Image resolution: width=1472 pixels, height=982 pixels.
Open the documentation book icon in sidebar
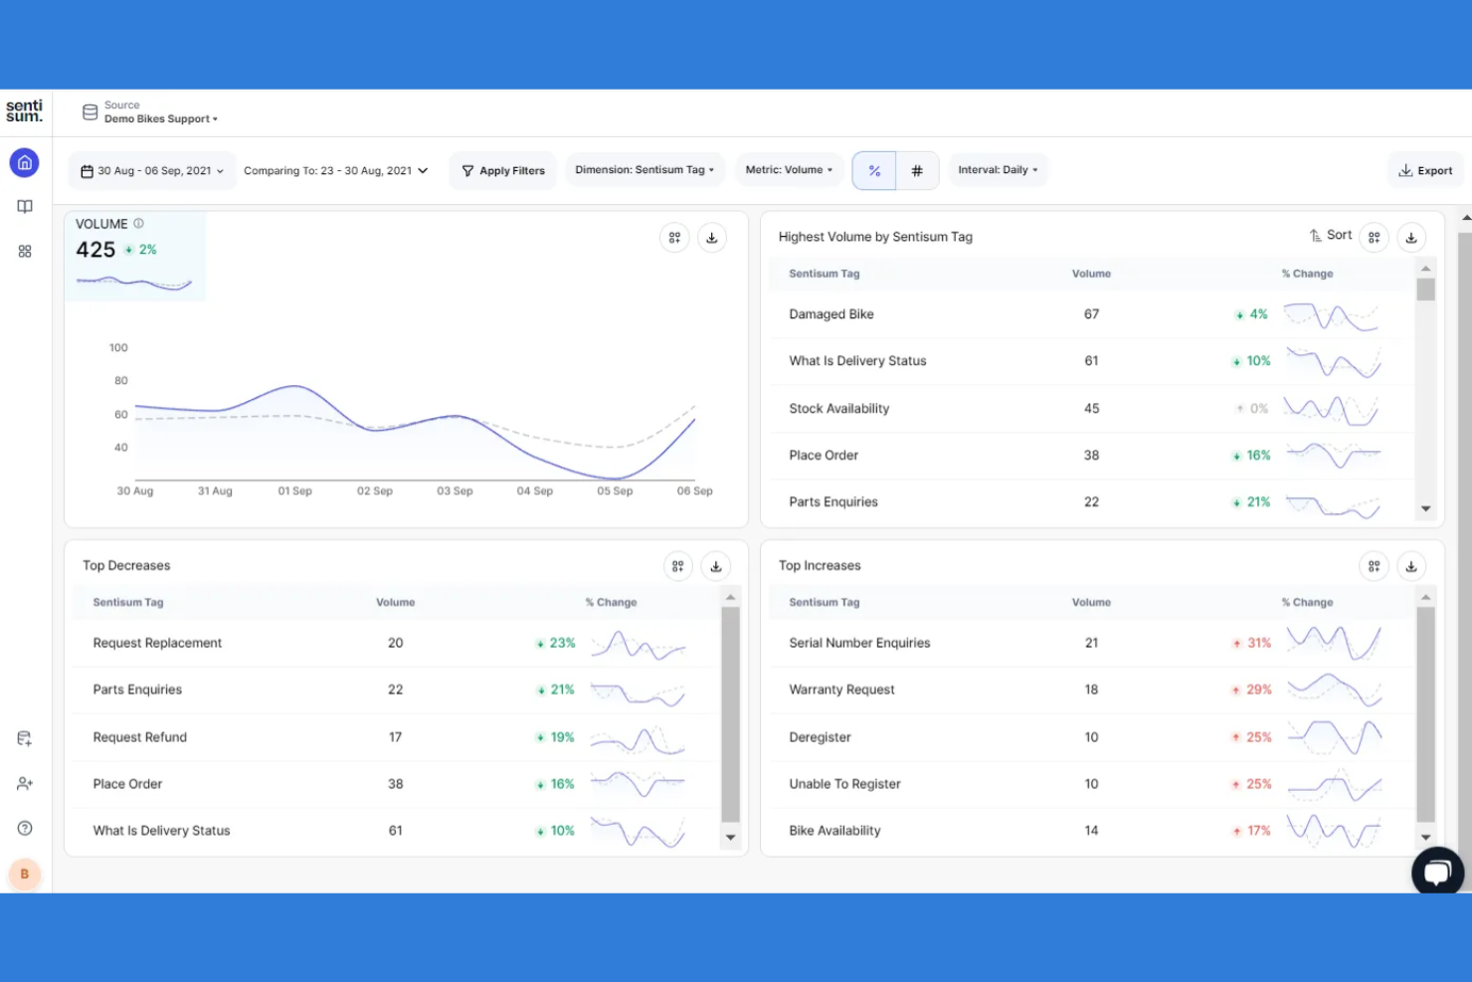(x=24, y=206)
